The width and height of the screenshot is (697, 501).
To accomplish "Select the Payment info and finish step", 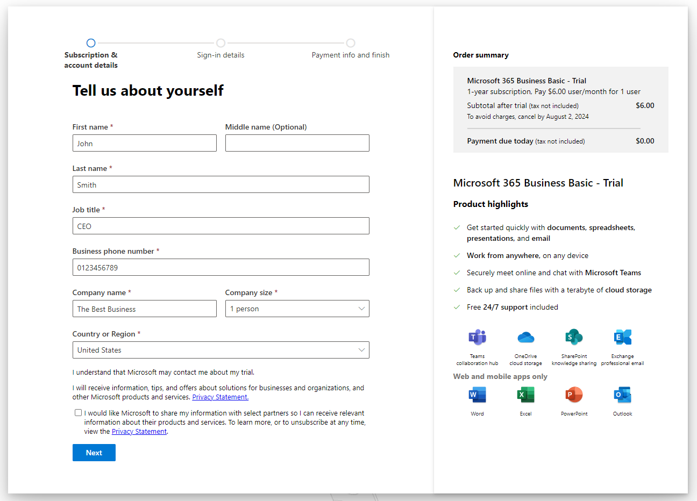I will pos(351,43).
